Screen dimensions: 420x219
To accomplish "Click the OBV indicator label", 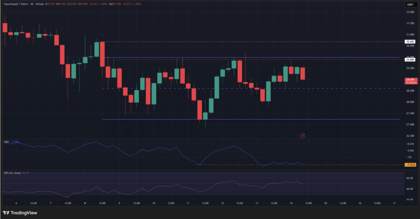I will click(6, 141).
